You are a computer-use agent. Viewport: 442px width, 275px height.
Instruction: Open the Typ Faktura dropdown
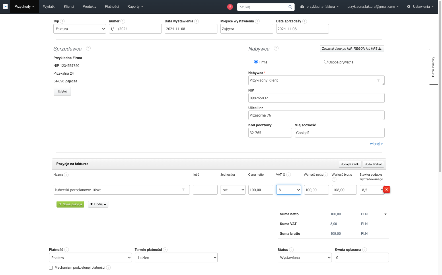[80, 29]
